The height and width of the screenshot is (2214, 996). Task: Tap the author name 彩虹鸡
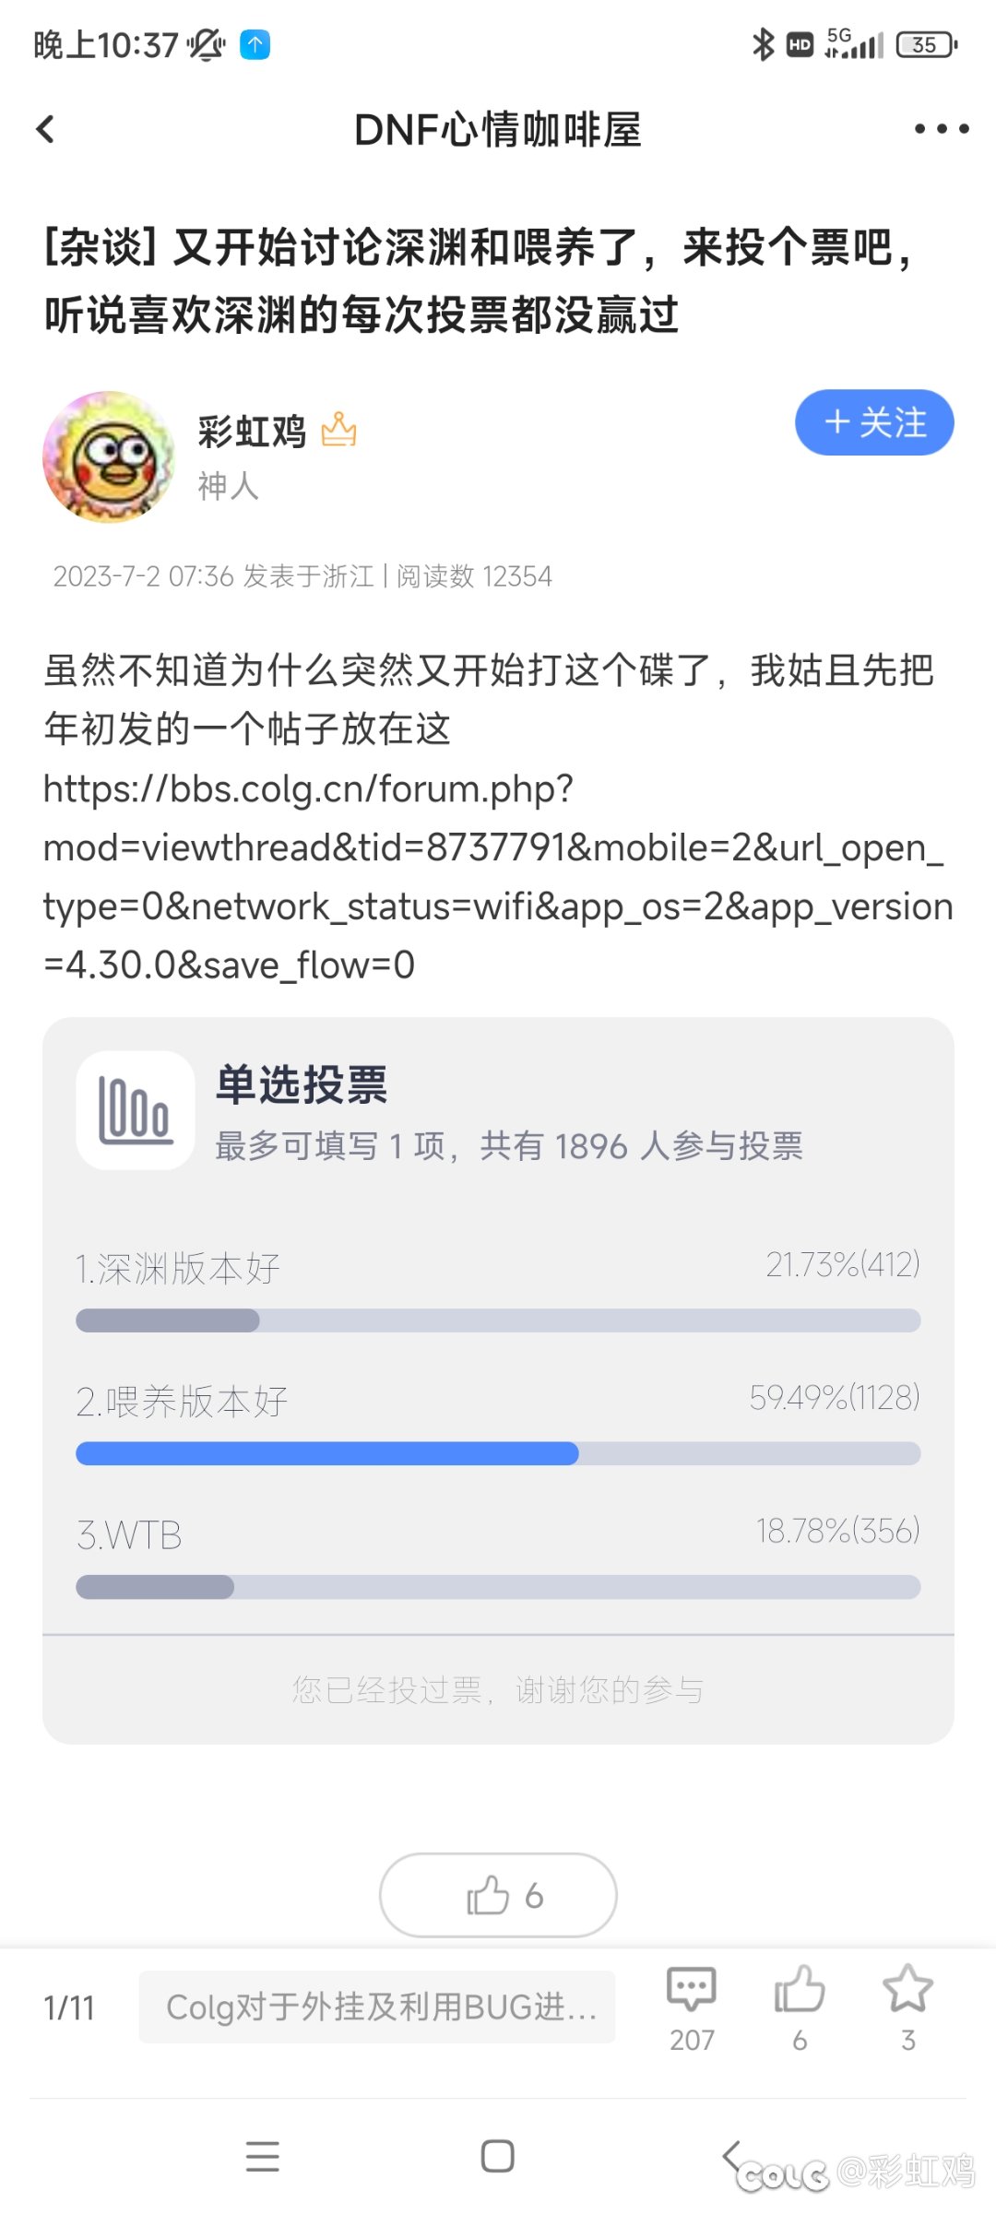point(253,432)
